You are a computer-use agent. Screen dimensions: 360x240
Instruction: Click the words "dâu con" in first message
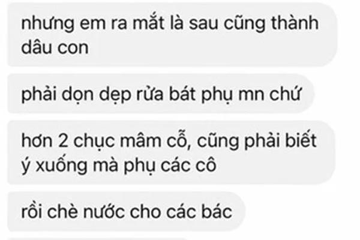coord(55,48)
